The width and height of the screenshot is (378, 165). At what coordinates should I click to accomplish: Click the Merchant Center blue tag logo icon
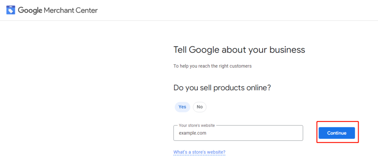click(x=10, y=10)
